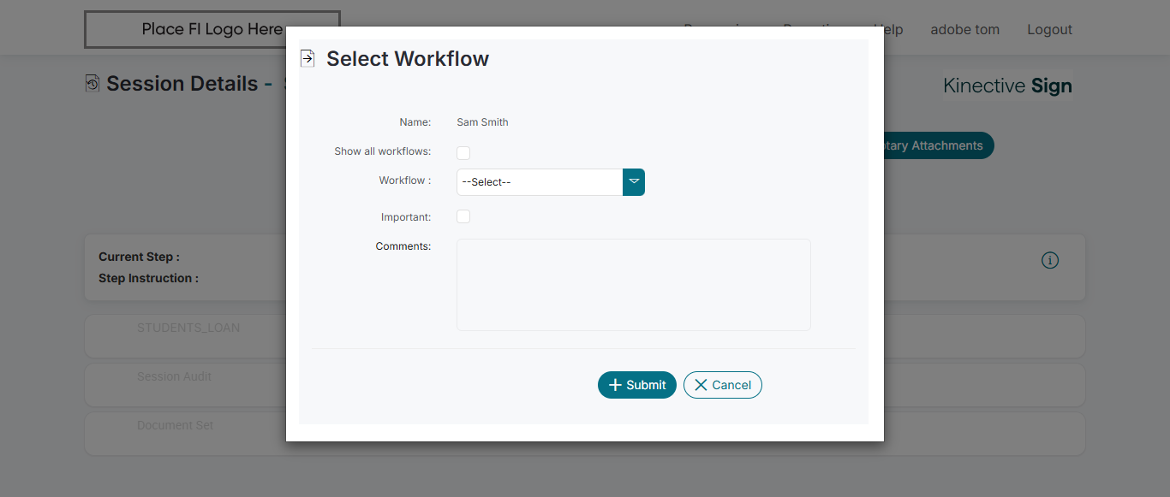Expand the Document Set section
Image resolution: width=1170 pixels, height=497 pixels.
(176, 425)
